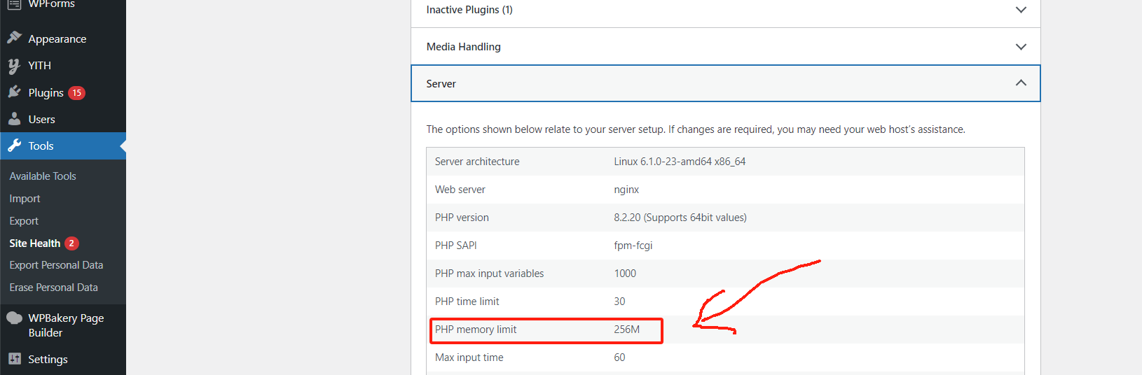Click the PHP time limit label
This screenshot has width=1142, height=375.
click(x=467, y=302)
